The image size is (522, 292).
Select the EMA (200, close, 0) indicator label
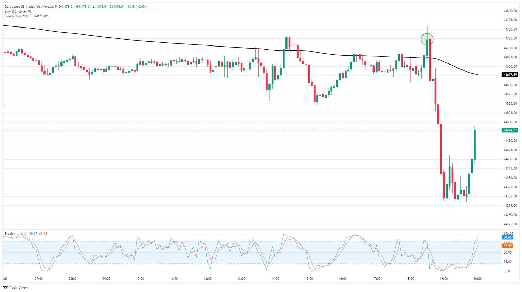tap(18, 16)
